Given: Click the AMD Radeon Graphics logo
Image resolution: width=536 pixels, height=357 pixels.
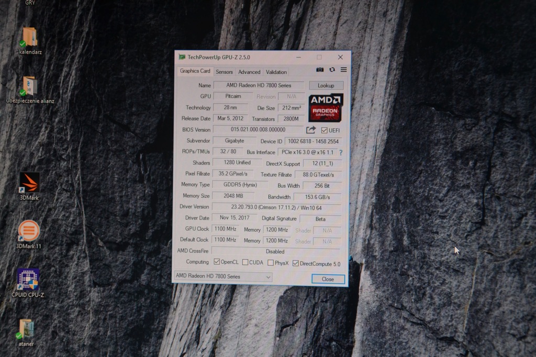Looking at the screenshot, I should point(326,108).
